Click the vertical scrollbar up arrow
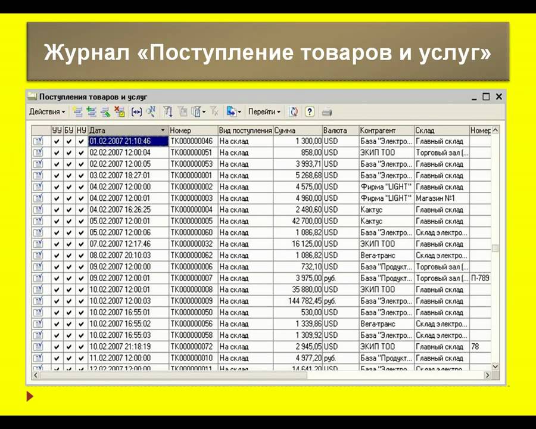This screenshot has width=536, height=429. coord(496,130)
